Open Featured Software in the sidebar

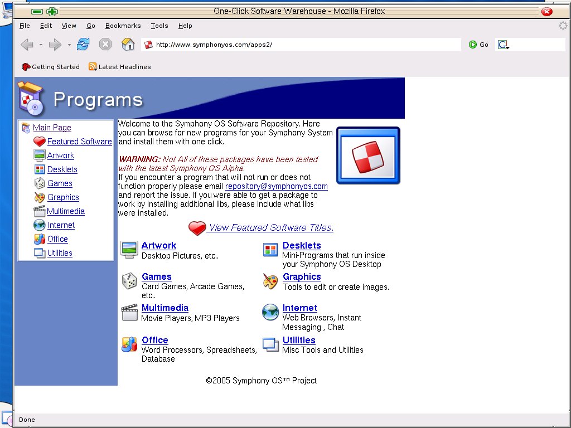[79, 142]
